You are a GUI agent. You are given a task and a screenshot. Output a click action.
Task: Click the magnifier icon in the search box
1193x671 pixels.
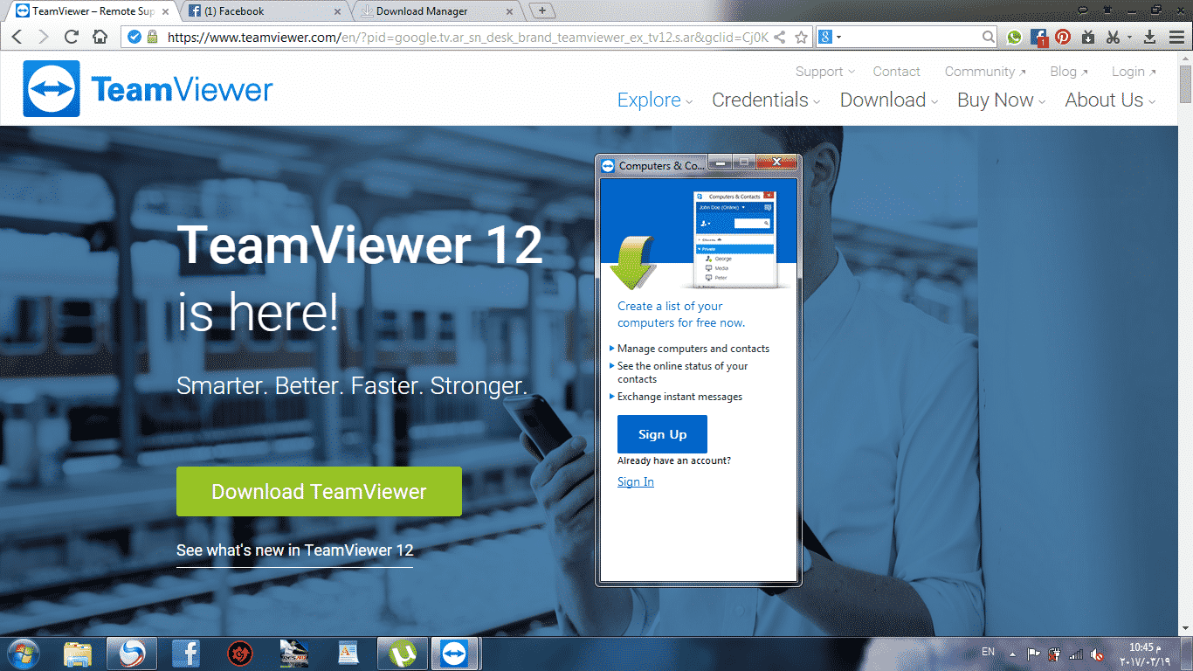[x=988, y=38]
